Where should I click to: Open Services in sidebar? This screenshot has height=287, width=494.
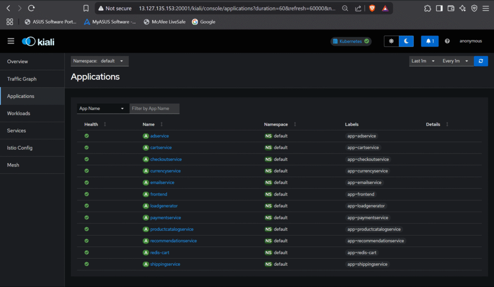click(x=32, y=130)
